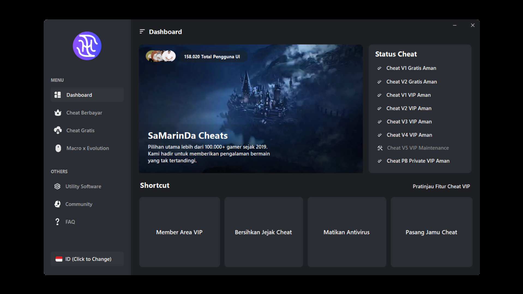
Task: Click the question mark FAQ icon
Action: click(x=57, y=222)
